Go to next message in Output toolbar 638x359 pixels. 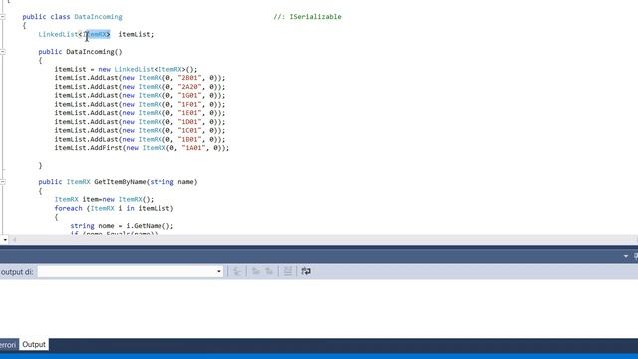[x=269, y=271]
